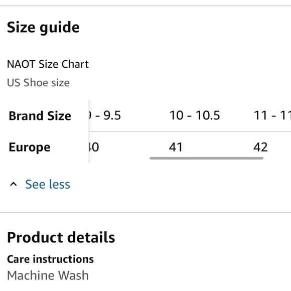Click the US Shoe size label

point(38,83)
